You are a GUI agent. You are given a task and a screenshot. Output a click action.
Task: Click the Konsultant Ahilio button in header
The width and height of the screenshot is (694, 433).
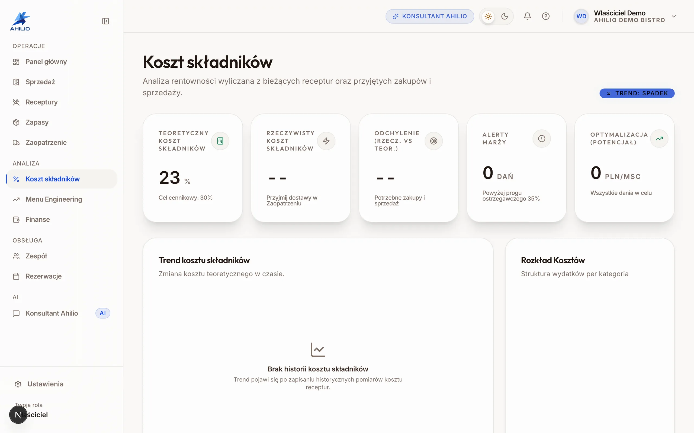click(x=430, y=16)
